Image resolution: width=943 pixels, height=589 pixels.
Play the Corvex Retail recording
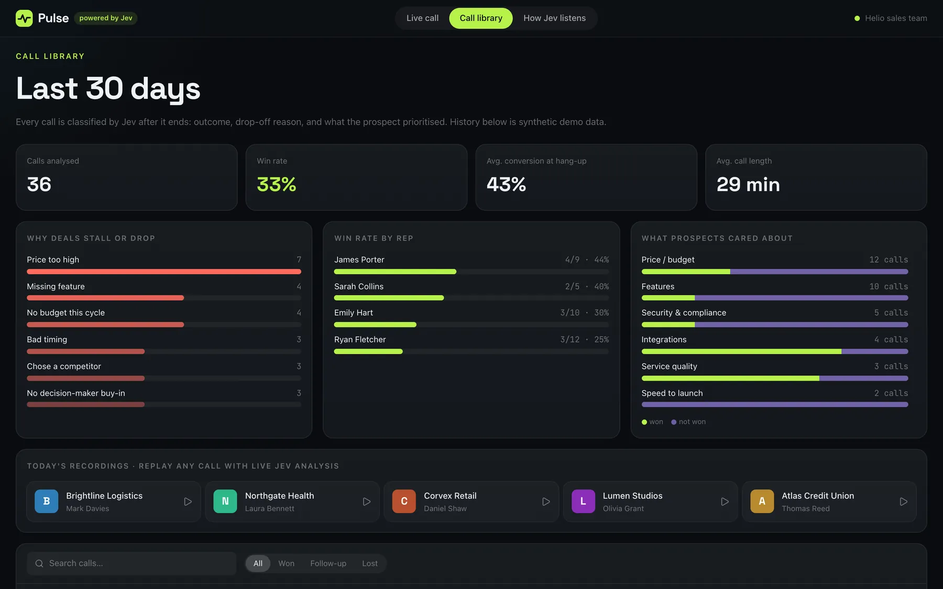546,502
